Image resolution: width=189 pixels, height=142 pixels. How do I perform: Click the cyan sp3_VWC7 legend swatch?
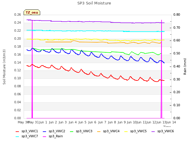tap(17, 137)
